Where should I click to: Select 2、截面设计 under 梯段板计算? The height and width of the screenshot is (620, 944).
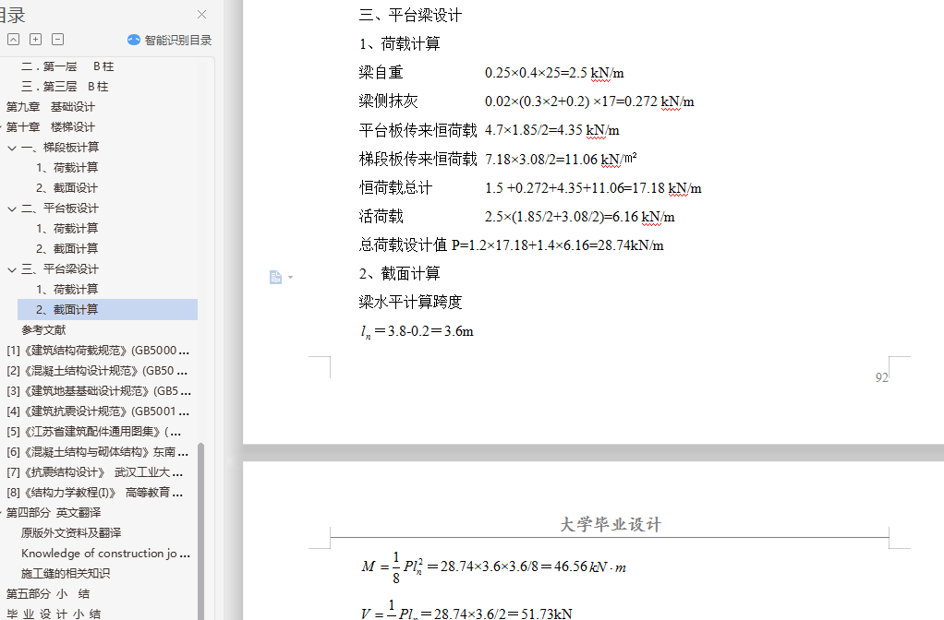67,188
